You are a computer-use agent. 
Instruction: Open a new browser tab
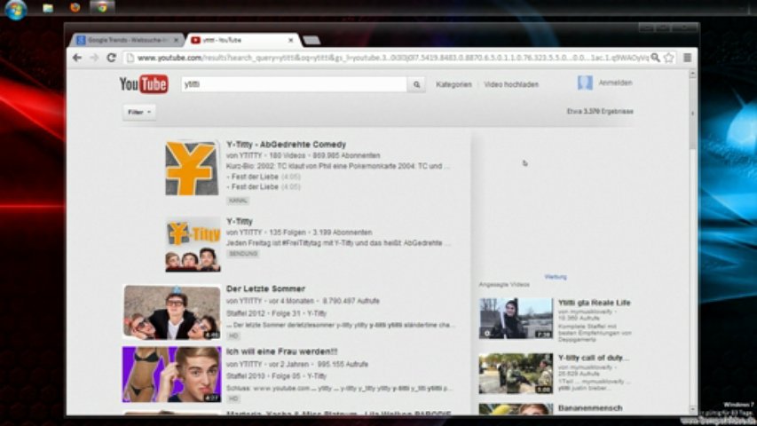[x=311, y=40]
